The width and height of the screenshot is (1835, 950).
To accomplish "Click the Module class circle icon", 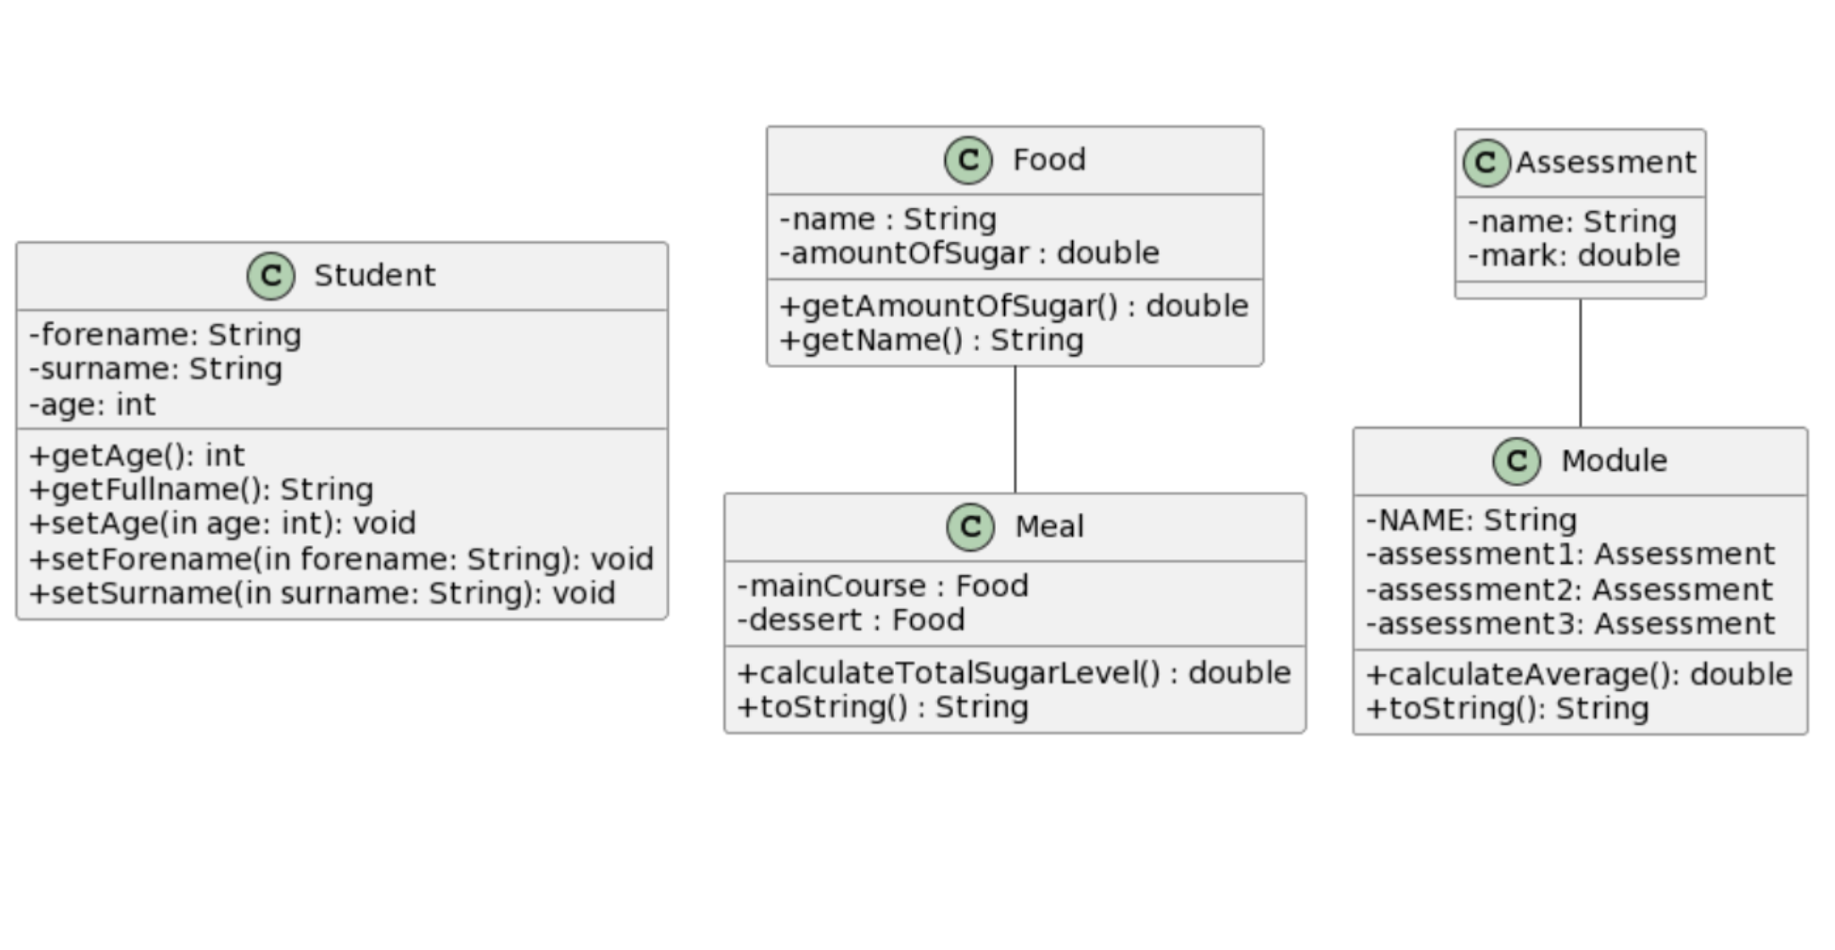I will pyautogui.click(x=1517, y=461).
